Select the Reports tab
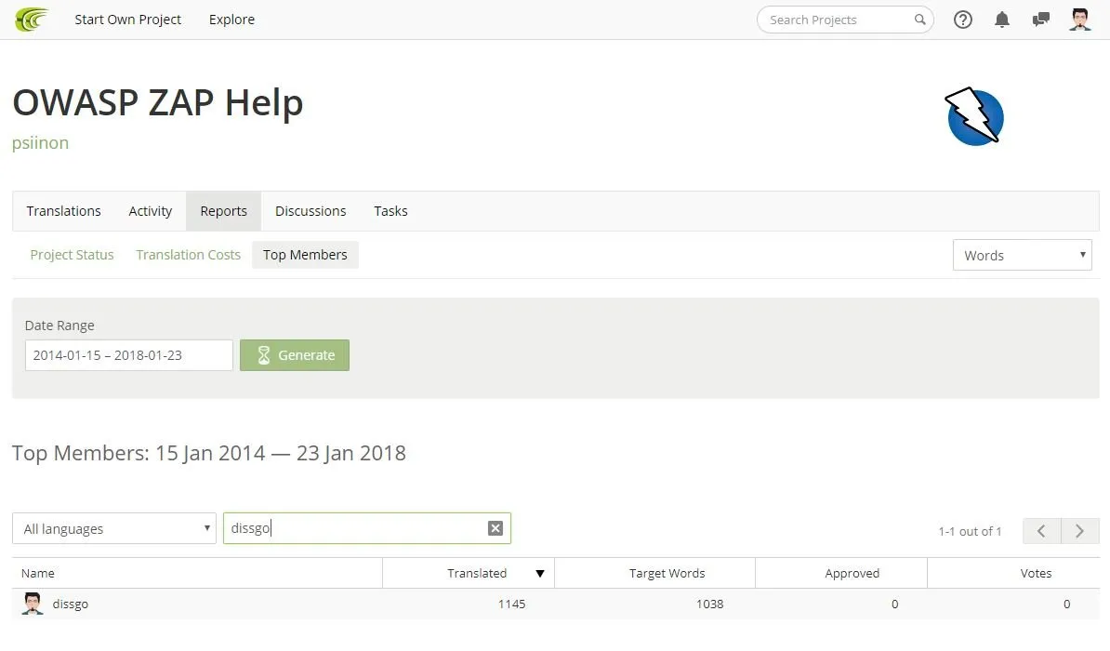Screen dimensions: 1110x651 pos(224,211)
